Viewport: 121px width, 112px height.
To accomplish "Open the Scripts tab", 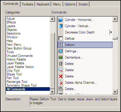I will coord(83,4).
